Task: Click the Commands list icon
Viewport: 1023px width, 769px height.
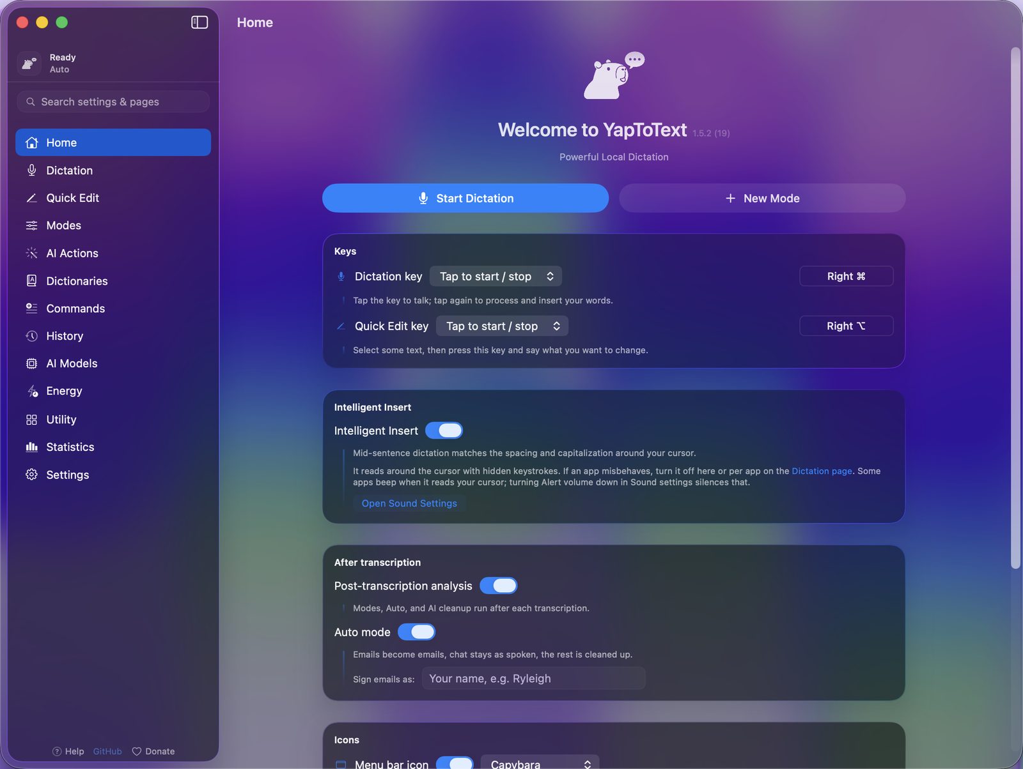Action: pyautogui.click(x=31, y=308)
